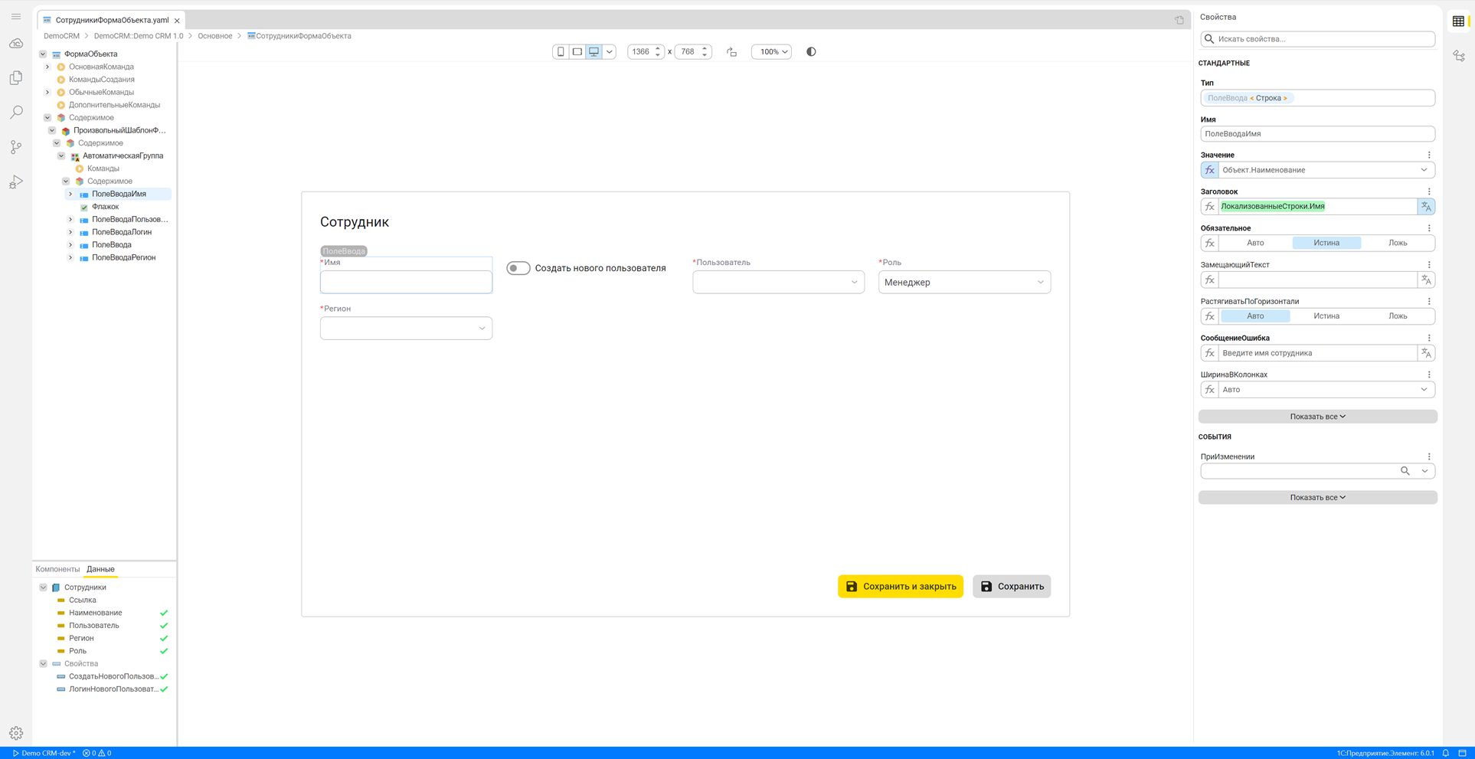Click the Сохранить и закрыть button
The height and width of the screenshot is (759, 1475).
click(901, 587)
